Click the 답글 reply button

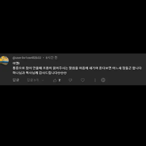tap(16, 80)
